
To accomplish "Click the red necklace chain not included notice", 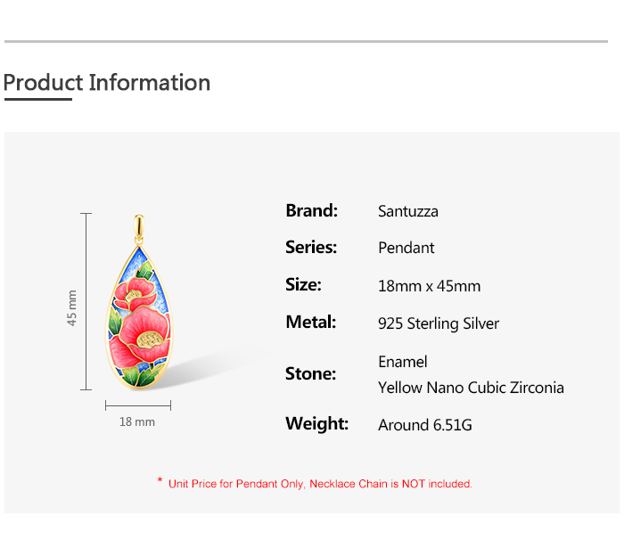I will (320, 484).
